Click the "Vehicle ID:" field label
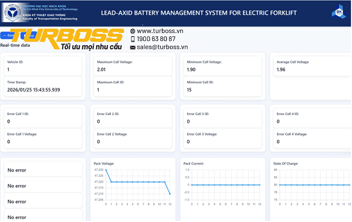 tap(15, 62)
